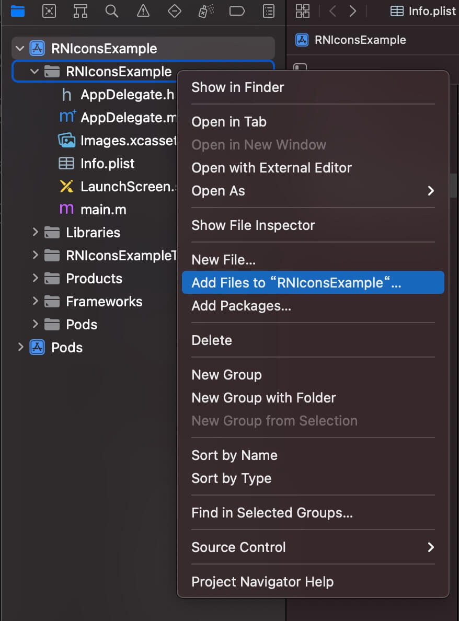Screen dimensions: 459x621
Task: Show the Issue navigator warning icon
Action: [143, 11]
